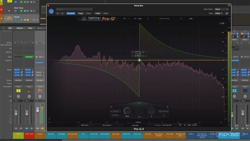The image size is (250, 141).
Task: Open the plugin preset dropdown field
Action: pyautogui.click(x=74, y=9)
